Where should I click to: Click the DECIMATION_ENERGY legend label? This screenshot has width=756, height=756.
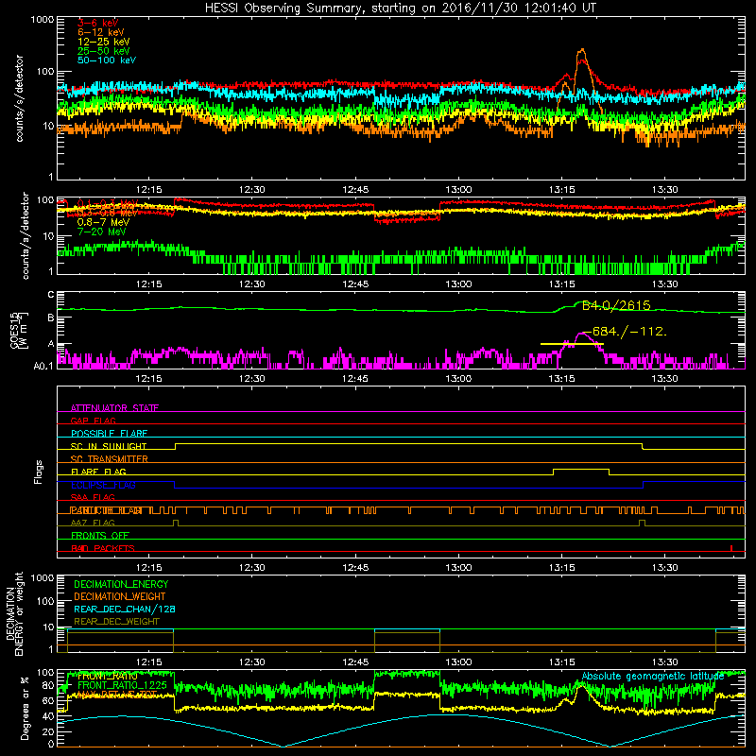click(x=121, y=584)
